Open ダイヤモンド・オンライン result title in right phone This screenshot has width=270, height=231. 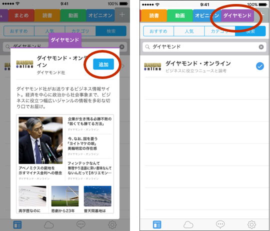point(198,63)
